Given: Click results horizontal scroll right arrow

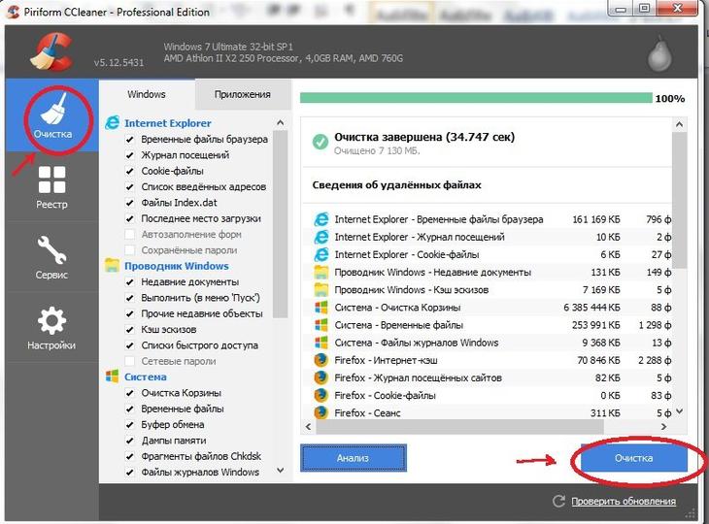Looking at the screenshot, I should [663, 426].
